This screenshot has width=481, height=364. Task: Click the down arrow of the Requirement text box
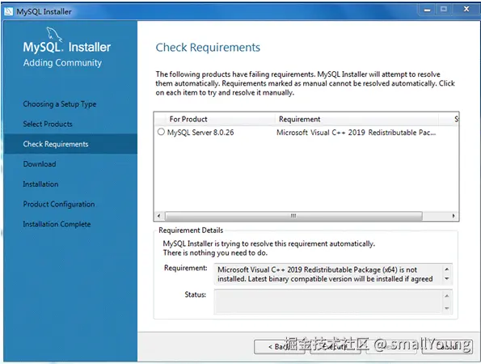coord(447,279)
